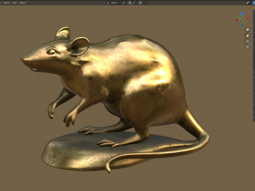Click the unlabeled green Y axis circle on the gizmo
Viewport: 255px width, 191px height.
(x=244, y=21)
